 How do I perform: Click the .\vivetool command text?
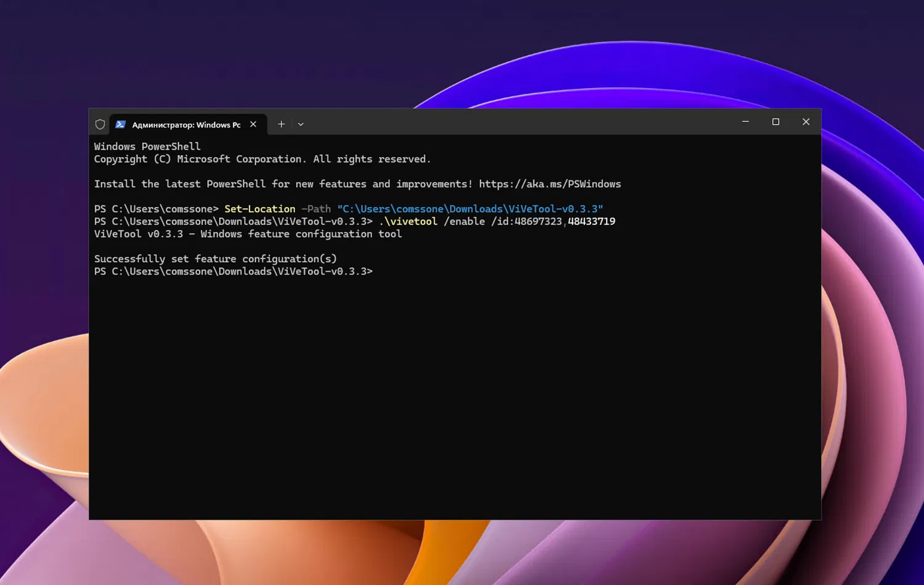click(408, 221)
